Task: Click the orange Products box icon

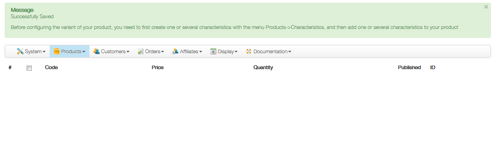Action: point(56,51)
